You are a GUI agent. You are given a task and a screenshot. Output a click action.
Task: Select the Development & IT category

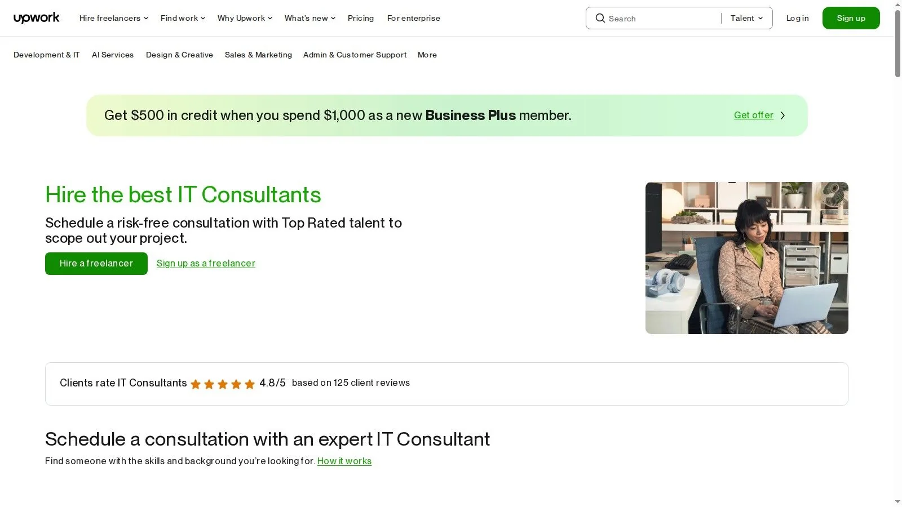(x=46, y=55)
